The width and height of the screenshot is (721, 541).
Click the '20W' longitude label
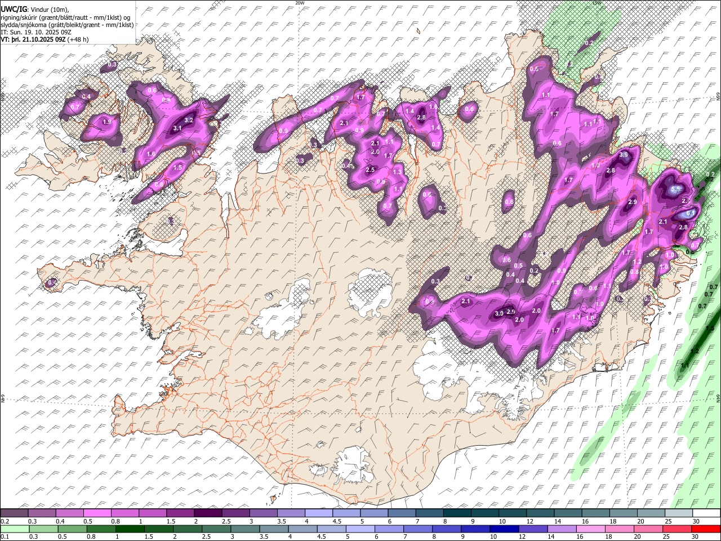click(x=300, y=3)
